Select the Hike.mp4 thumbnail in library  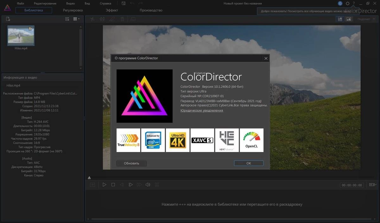pyautogui.click(x=21, y=36)
